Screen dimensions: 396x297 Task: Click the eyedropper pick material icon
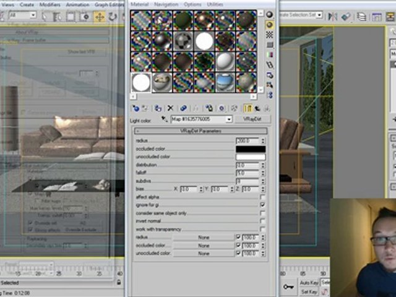click(164, 119)
